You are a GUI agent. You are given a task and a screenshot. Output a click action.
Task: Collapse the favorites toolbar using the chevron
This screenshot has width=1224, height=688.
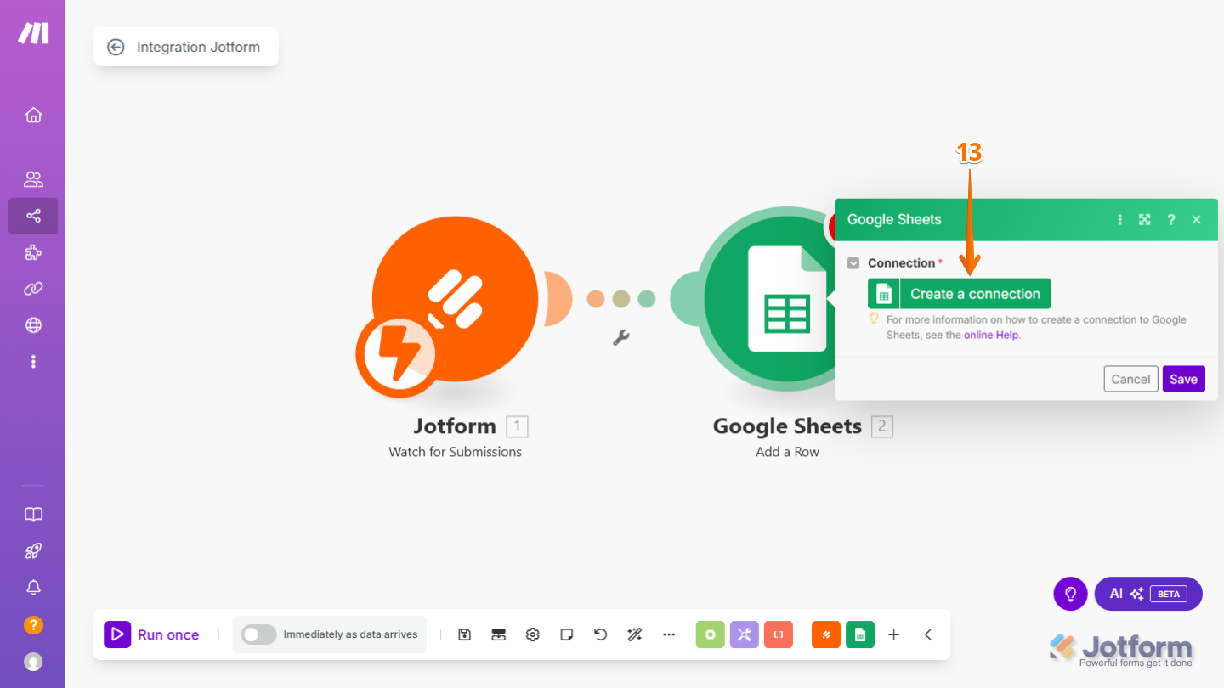click(x=927, y=634)
